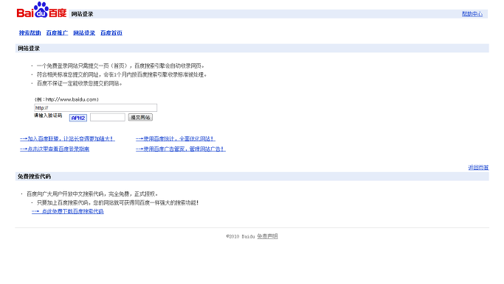Click the ©2010 Baidu footer text
This screenshot has height=284, width=504.
pos(241,237)
